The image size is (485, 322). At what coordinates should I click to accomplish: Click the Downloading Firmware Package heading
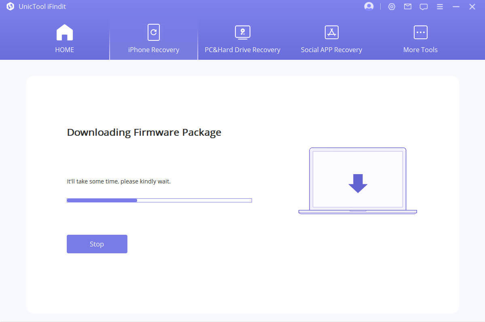tap(144, 133)
